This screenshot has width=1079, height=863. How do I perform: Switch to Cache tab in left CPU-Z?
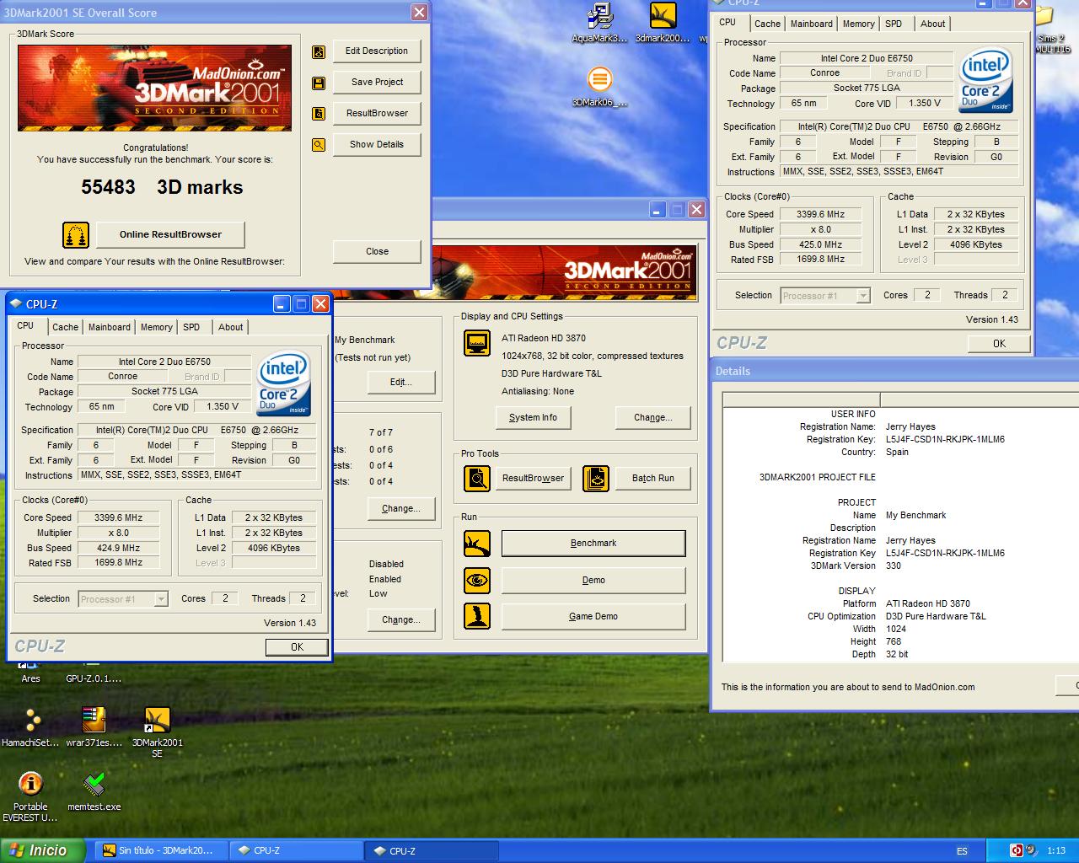[x=65, y=327]
